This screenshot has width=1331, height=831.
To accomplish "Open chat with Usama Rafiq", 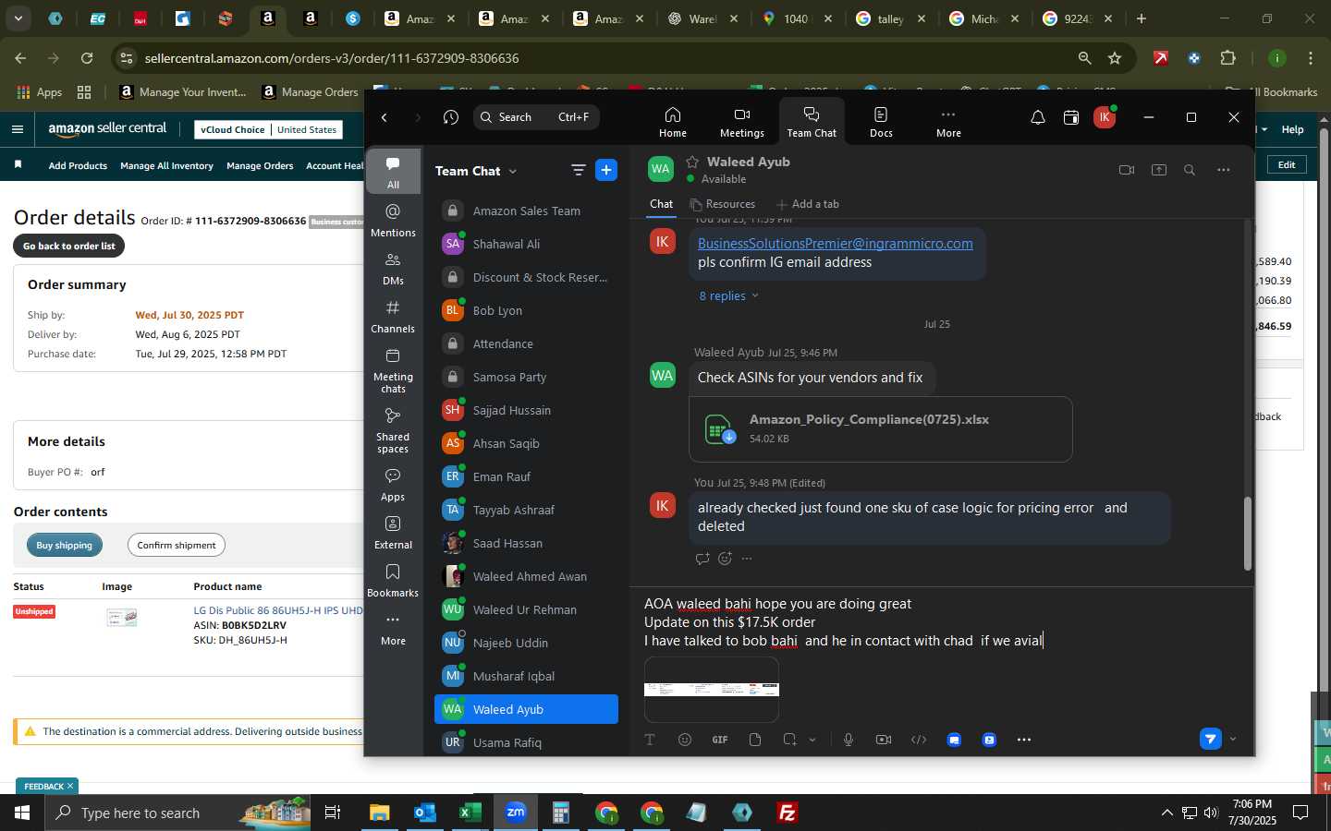I will click(526, 742).
